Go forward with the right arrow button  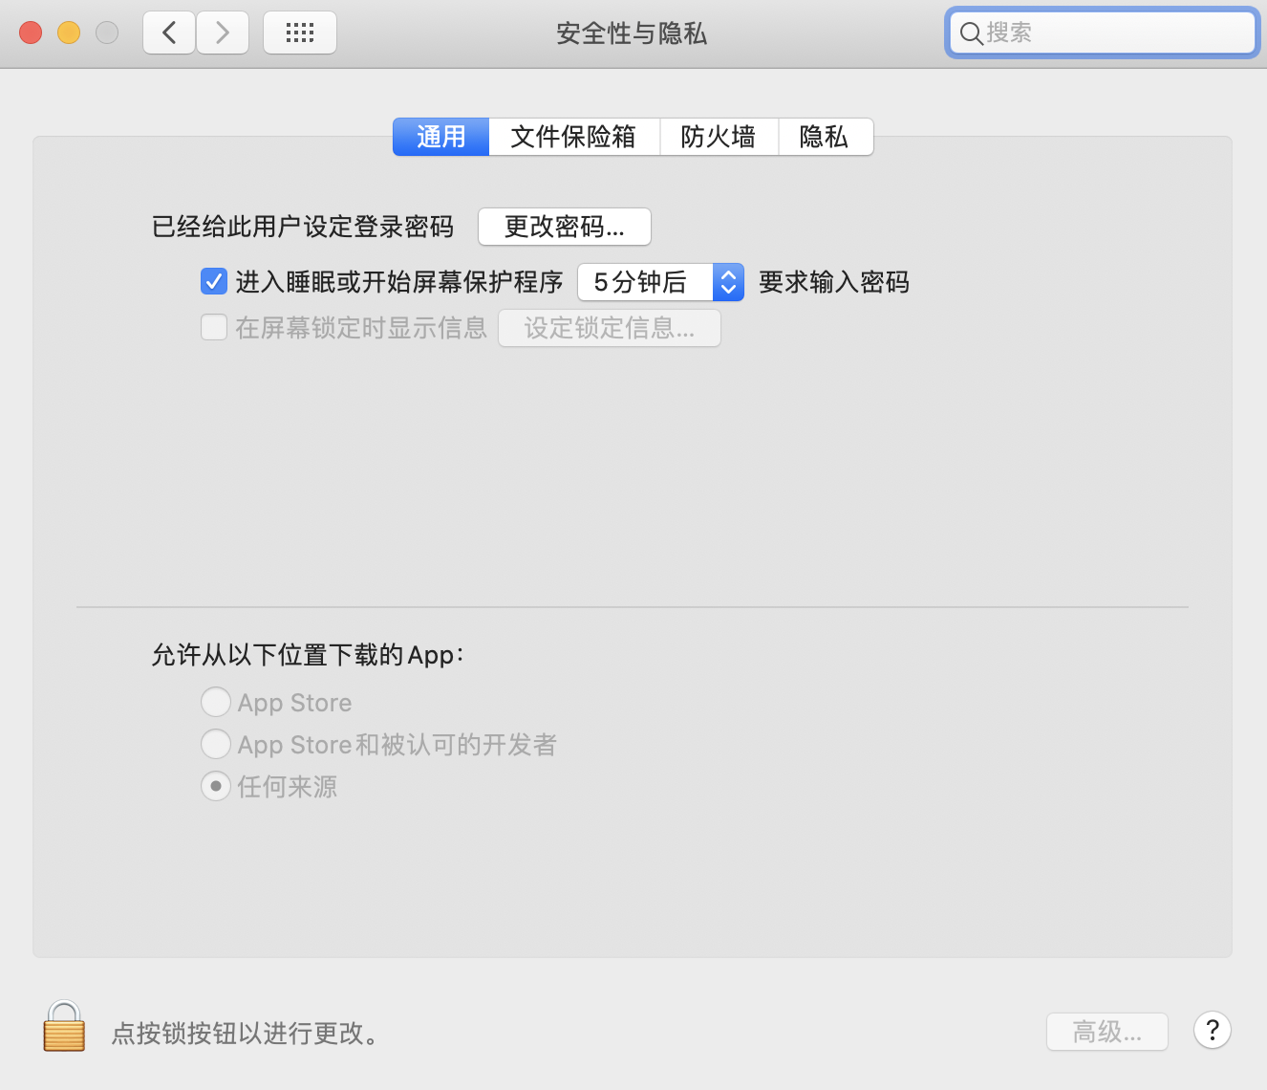click(223, 33)
